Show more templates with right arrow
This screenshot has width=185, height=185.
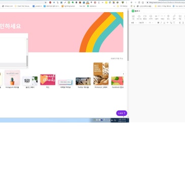tap(123, 74)
